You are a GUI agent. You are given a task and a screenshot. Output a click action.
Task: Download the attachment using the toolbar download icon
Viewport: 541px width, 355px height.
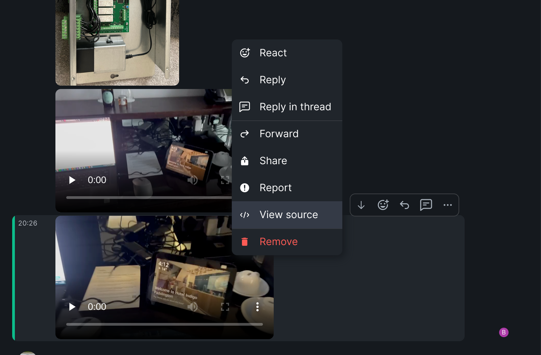(361, 205)
